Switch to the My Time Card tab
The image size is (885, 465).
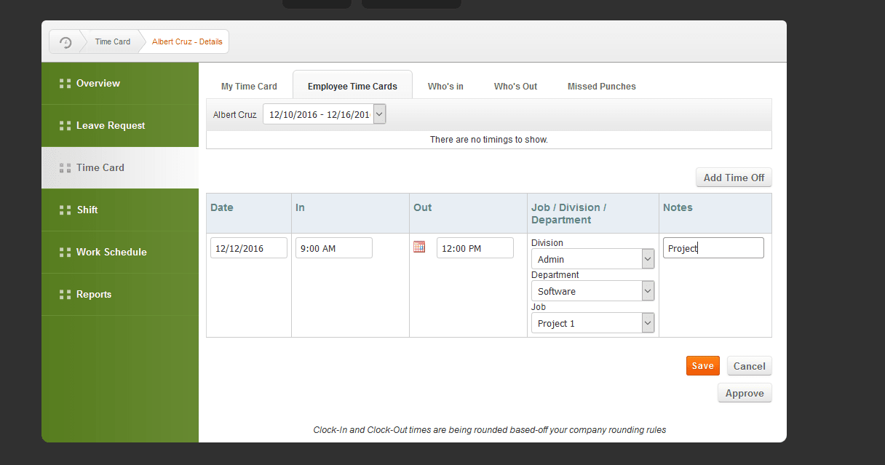249,86
